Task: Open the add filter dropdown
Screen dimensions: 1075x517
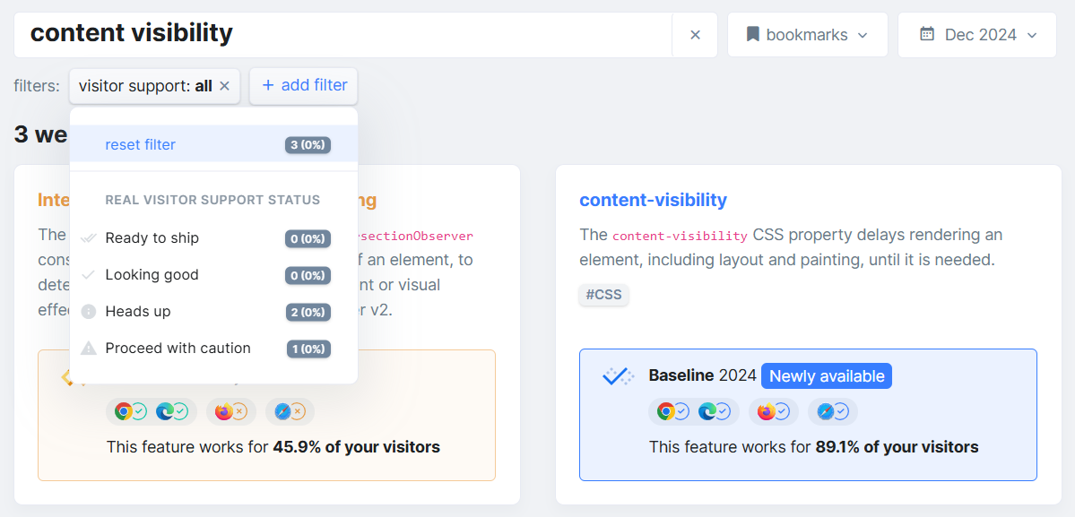Action: pyautogui.click(x=303, y=85)
